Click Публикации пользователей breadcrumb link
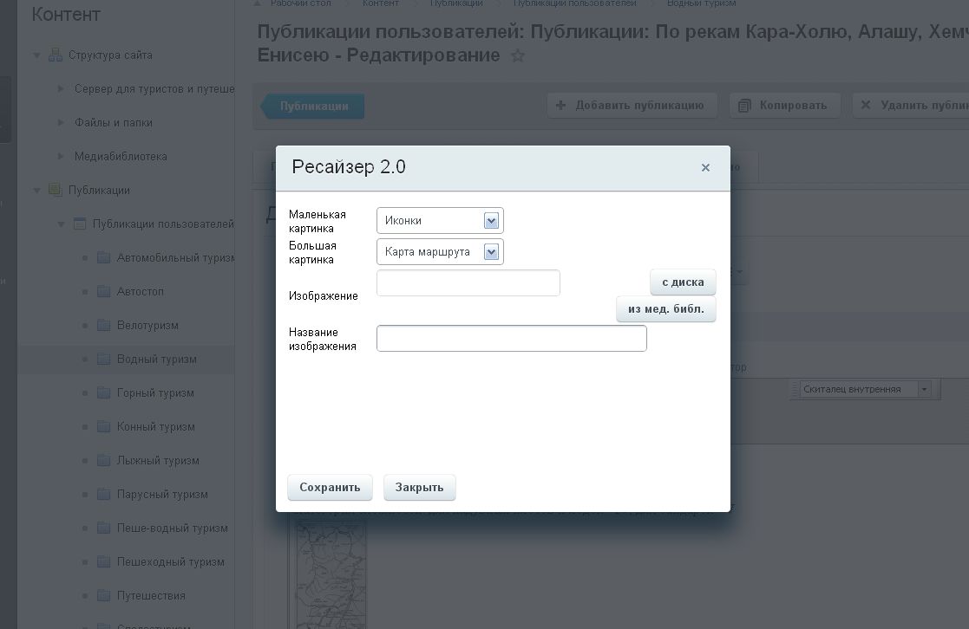 [575, 3]
